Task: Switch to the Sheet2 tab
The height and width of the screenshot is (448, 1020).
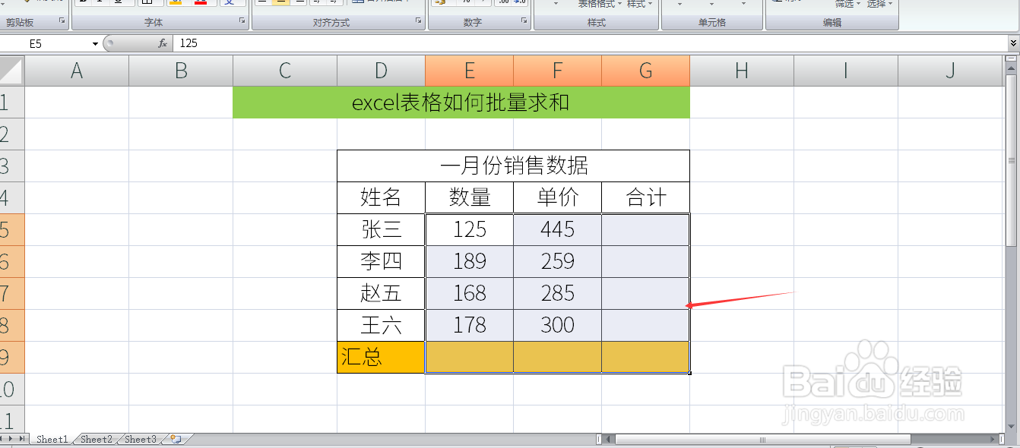Action: (96, 439)
